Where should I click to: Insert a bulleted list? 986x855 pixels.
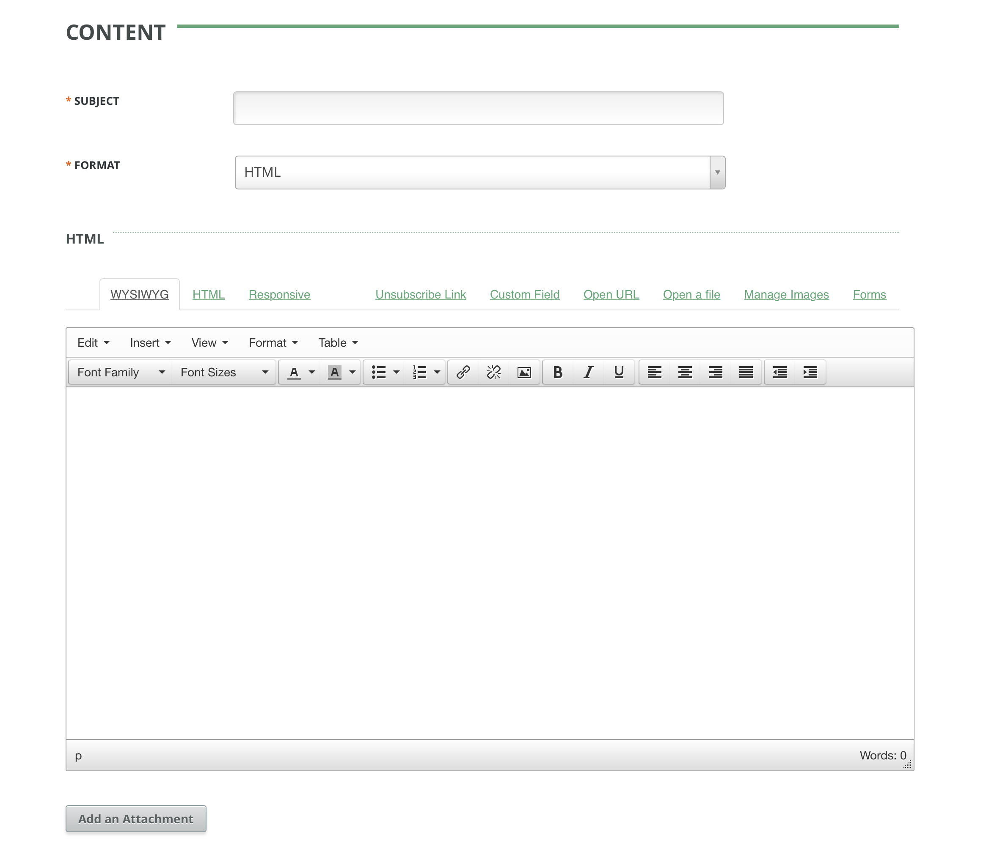(379, 372)
